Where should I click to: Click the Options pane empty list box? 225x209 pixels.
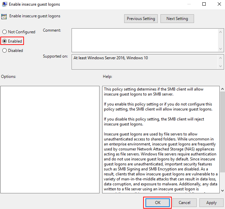coord(50,139)
